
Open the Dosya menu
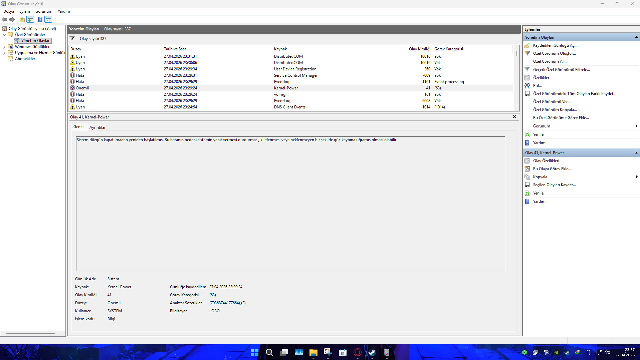[9, 11]
